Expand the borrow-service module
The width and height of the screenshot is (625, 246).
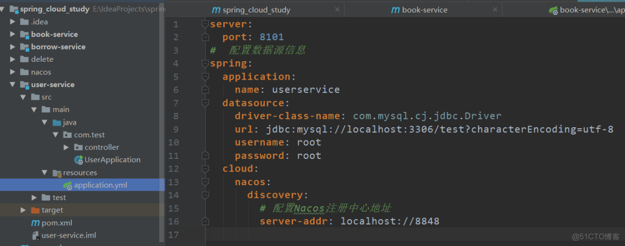[x=12, y=46]
